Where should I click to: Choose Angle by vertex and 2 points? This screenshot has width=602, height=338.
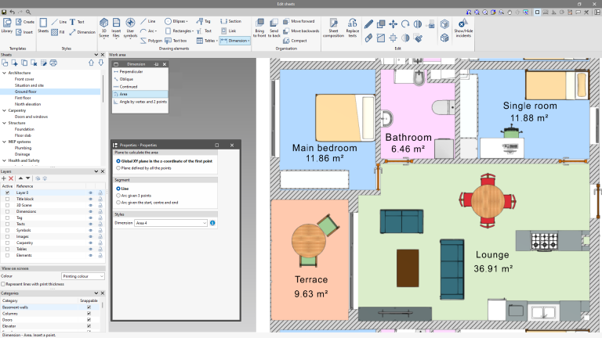tap(140, 102)
